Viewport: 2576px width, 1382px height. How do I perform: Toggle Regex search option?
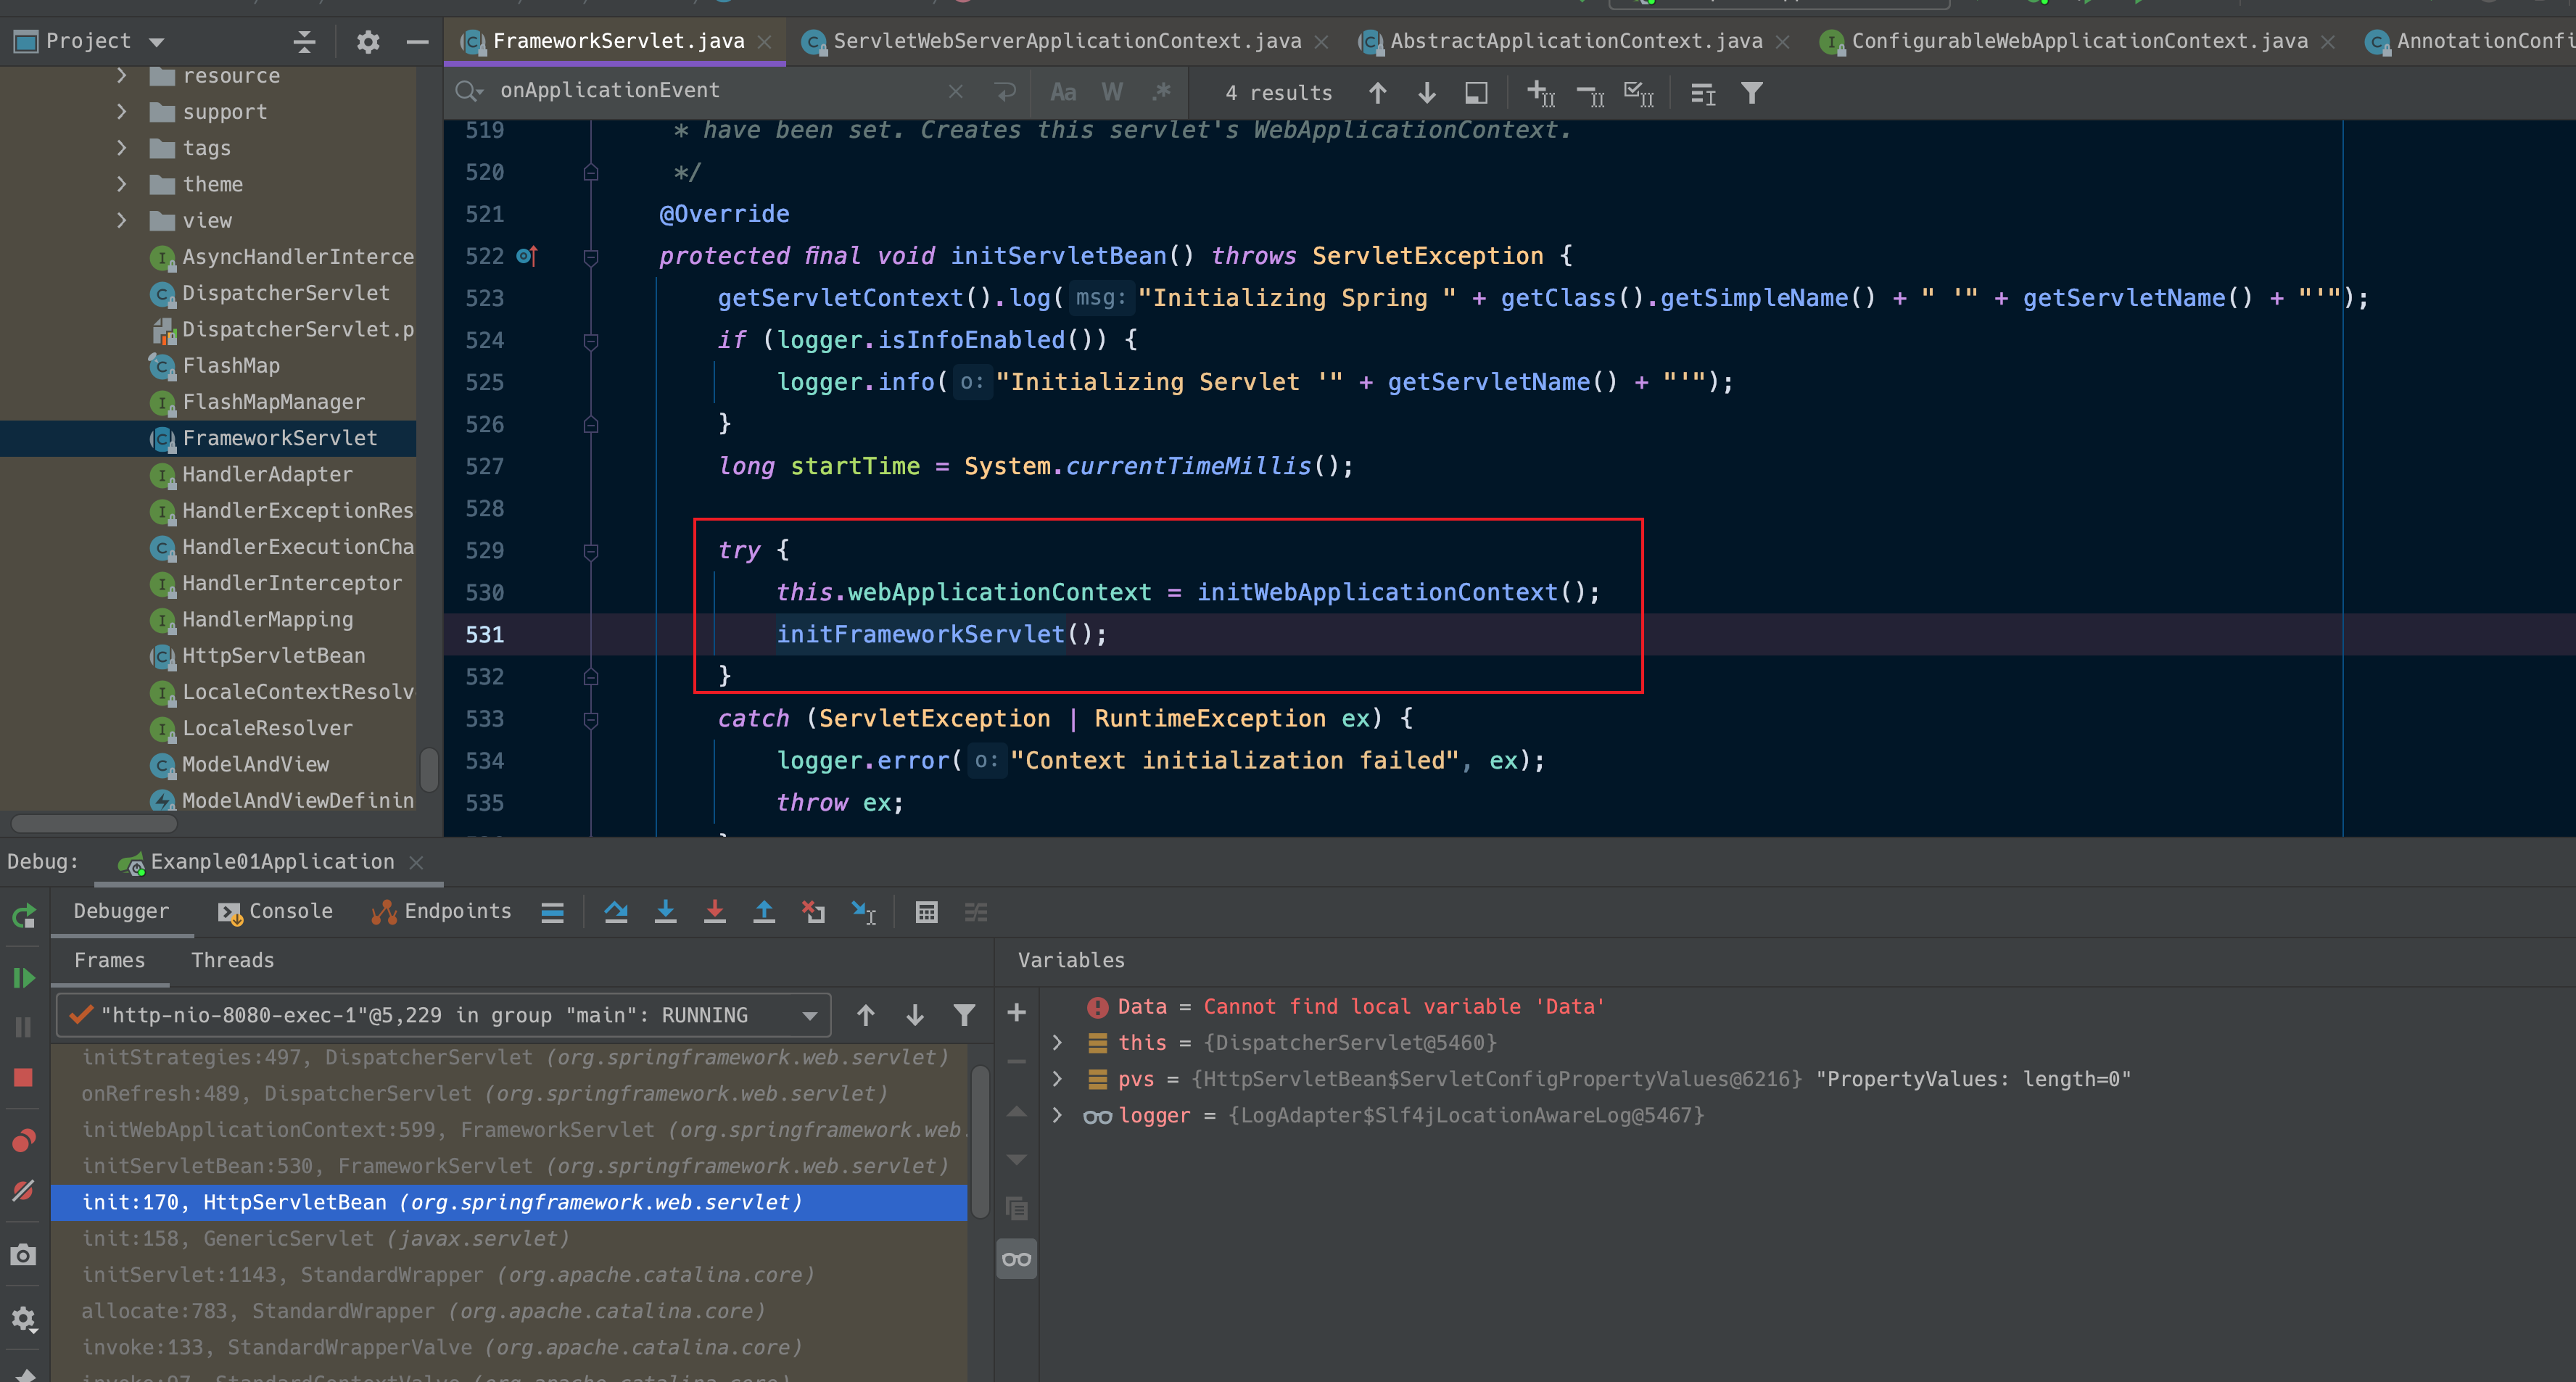click(x=1161, y=92)
